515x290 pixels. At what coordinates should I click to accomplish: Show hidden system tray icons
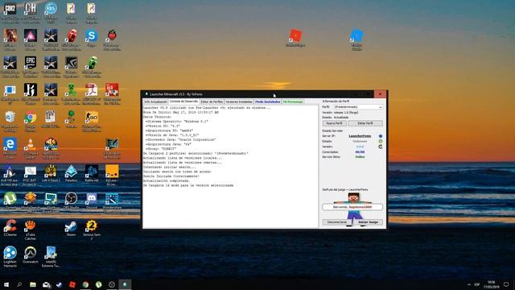click(468, 284)
